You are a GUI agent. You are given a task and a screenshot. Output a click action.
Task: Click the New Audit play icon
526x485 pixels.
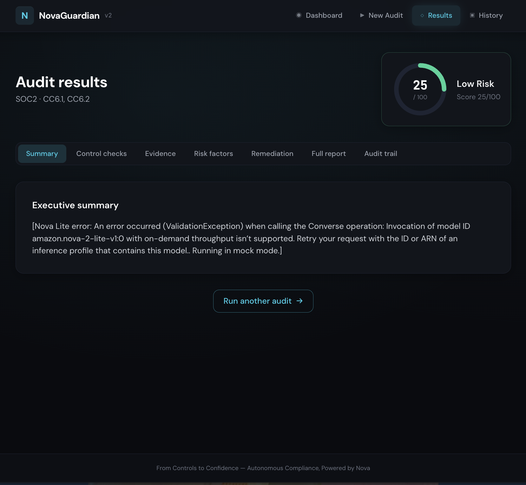click(362, 15)
